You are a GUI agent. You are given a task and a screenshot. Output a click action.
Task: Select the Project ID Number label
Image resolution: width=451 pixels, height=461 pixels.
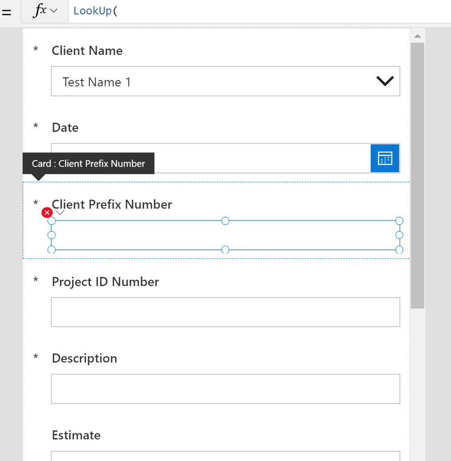[x=105, y=282]
